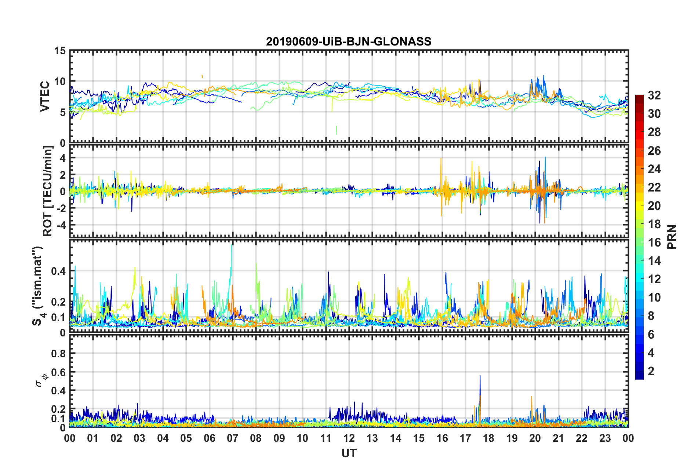
Task: Select the "0.6" tick on the sigma-phi axis
Action: tap(58, 372)
